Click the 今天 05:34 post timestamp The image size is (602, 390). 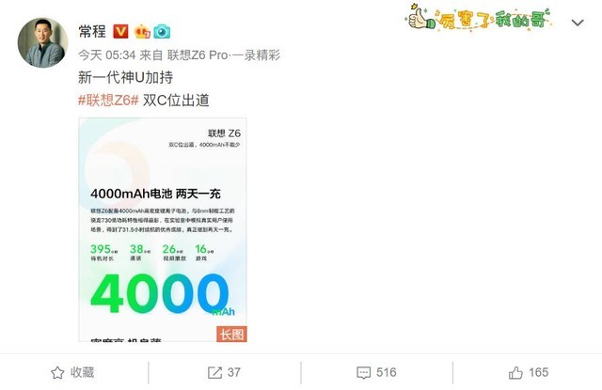(x=107, y=55)
